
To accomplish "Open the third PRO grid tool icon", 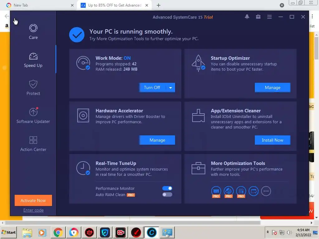I will (x=241, y=191).
